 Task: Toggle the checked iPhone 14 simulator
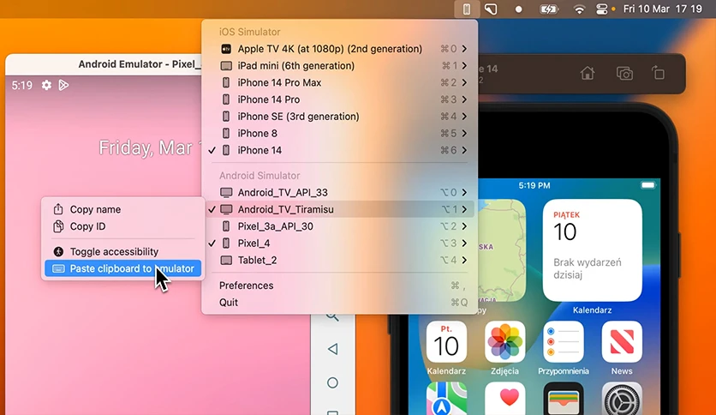(340, 150)
